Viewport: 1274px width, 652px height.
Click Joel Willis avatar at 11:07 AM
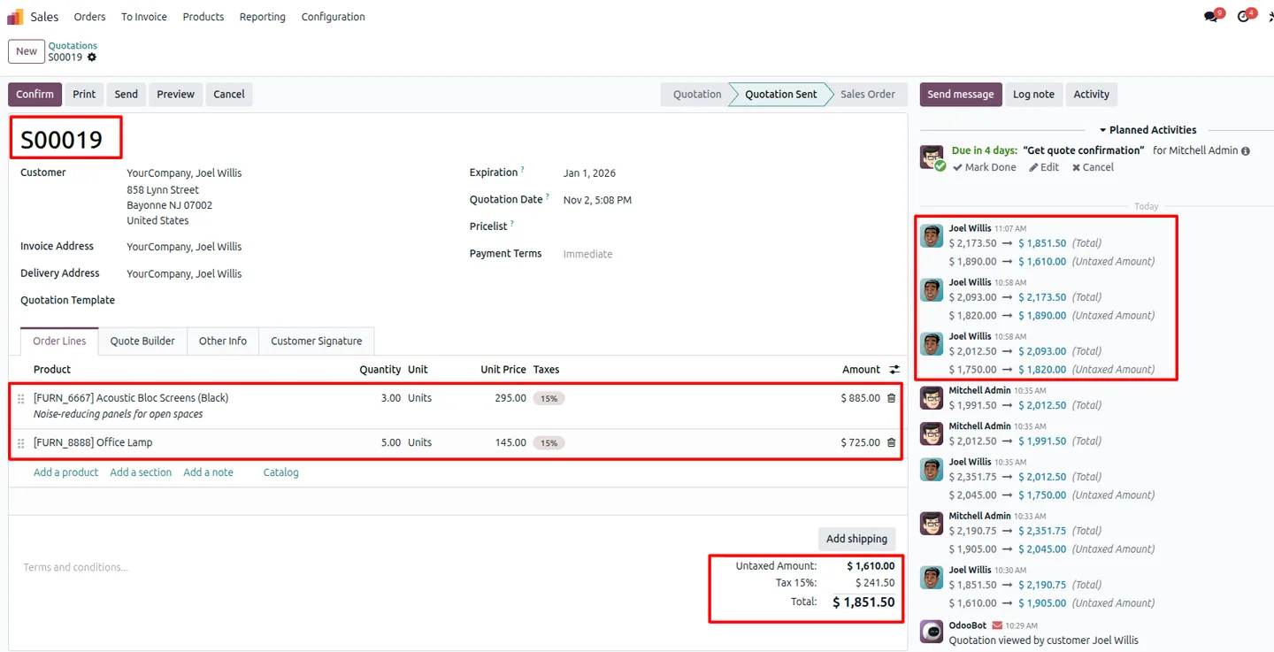click(932, 235)
